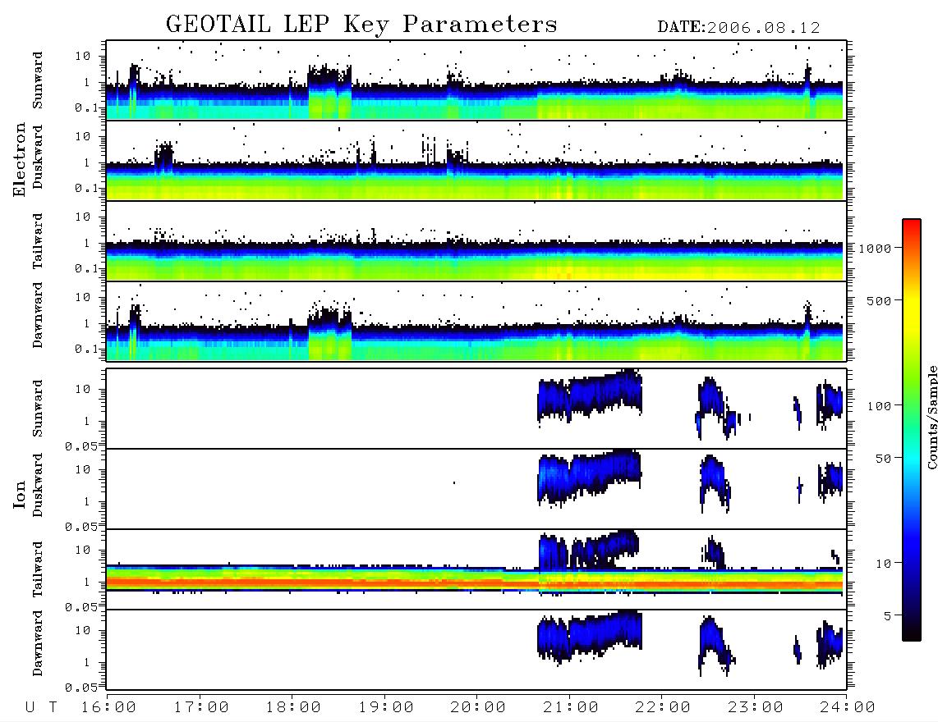
Task: Select the 16:00 time tick label
Action: (x=108, y=707)
